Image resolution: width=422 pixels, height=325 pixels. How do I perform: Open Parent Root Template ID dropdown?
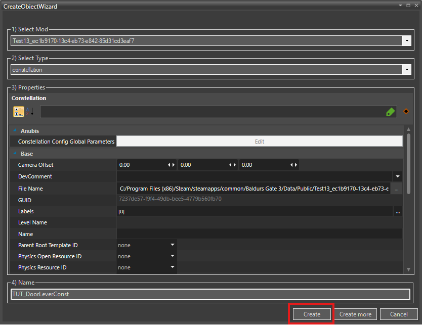coord(173,245)
